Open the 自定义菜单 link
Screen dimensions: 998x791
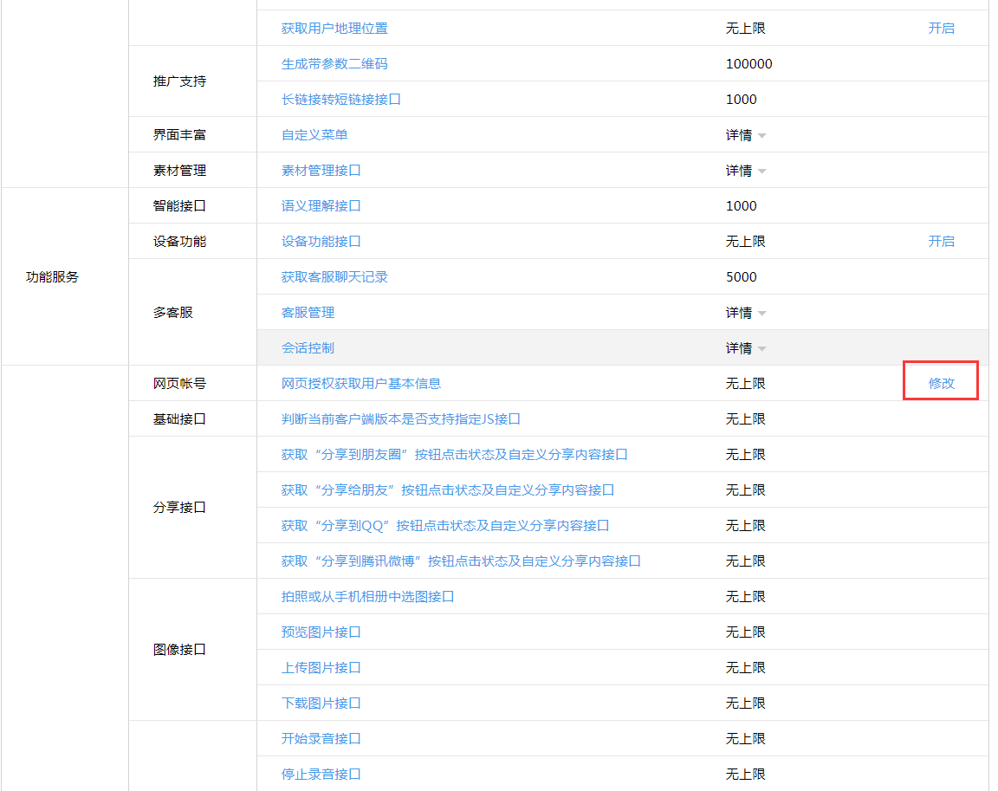pos(314,135)
